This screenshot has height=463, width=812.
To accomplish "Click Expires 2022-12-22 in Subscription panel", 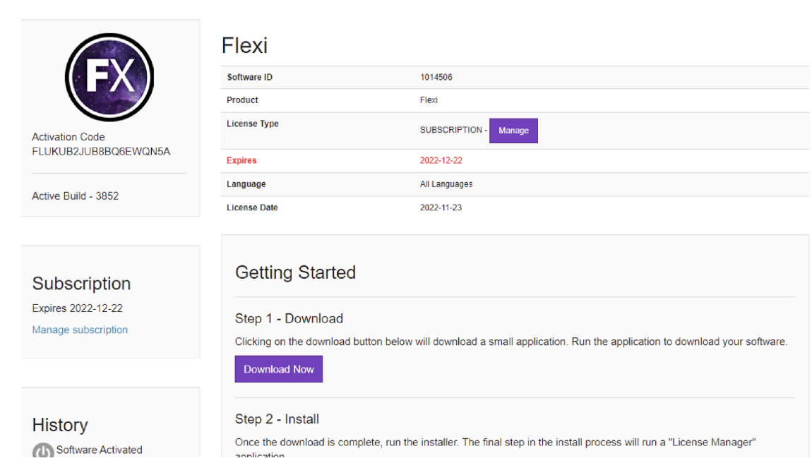I will [77, 308].
